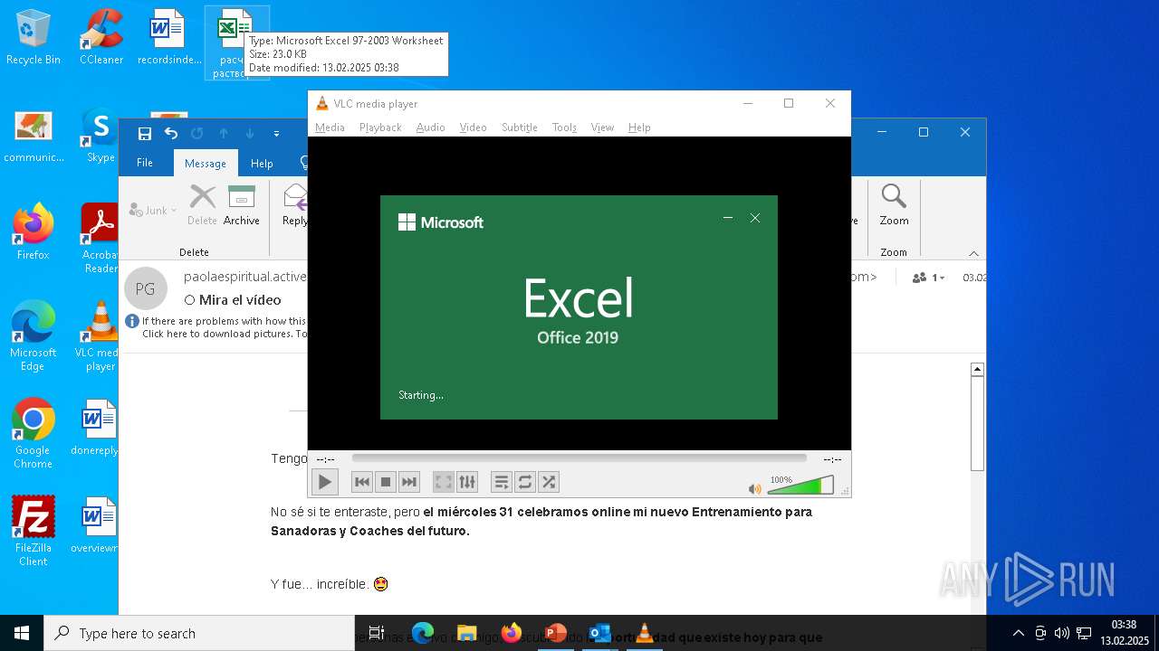Open the Skype desktop shortcut
Screen dimensions: 1159x651
(101, 136)
